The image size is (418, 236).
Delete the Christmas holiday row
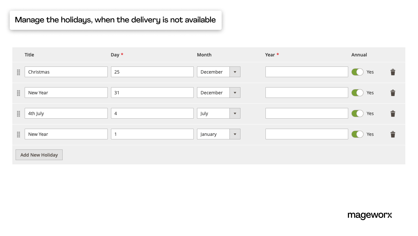pos(393,72)
